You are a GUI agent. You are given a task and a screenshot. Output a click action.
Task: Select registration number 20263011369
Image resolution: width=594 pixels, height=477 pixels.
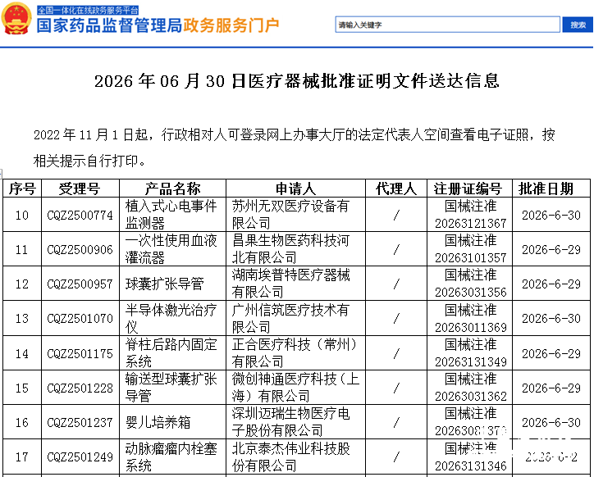point(470,327)
